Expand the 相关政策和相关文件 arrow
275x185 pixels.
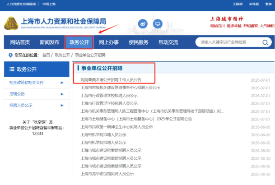click(x=61, y=83)
